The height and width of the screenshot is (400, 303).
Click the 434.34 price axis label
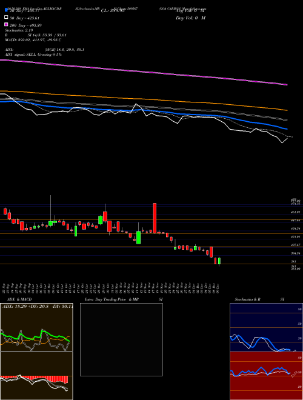296,228
